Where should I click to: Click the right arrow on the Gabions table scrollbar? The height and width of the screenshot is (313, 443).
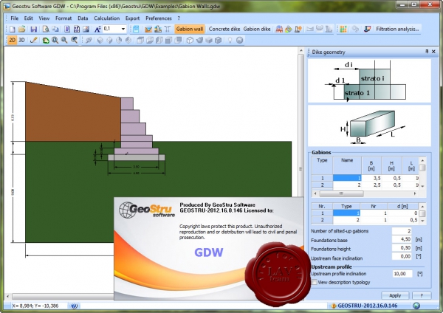point(415,194)
